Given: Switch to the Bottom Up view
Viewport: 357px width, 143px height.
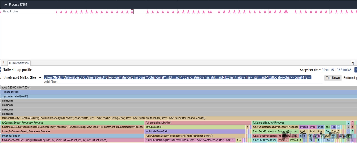Looking at the screenshot, I should pyautogui.click(x=350, y=78).
